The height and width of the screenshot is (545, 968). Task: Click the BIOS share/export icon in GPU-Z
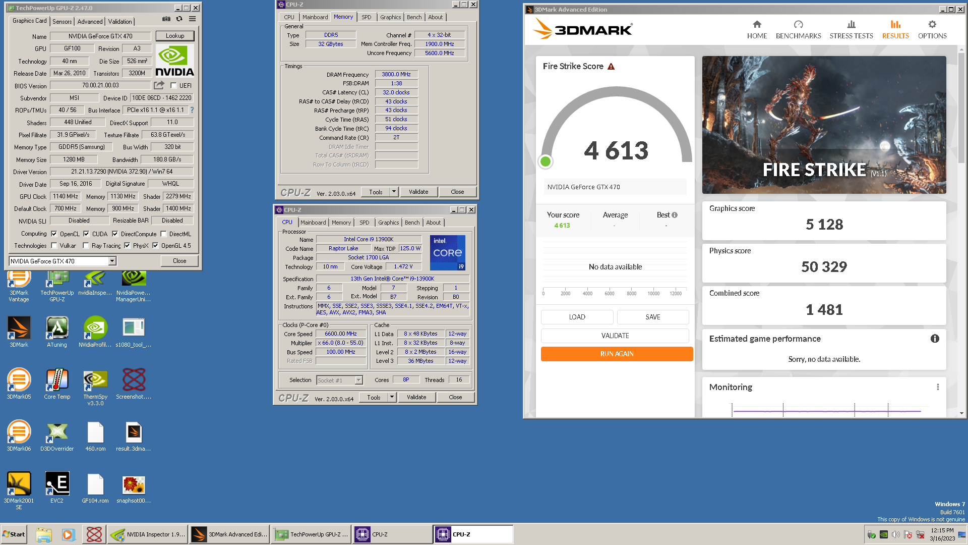point(159,85)
